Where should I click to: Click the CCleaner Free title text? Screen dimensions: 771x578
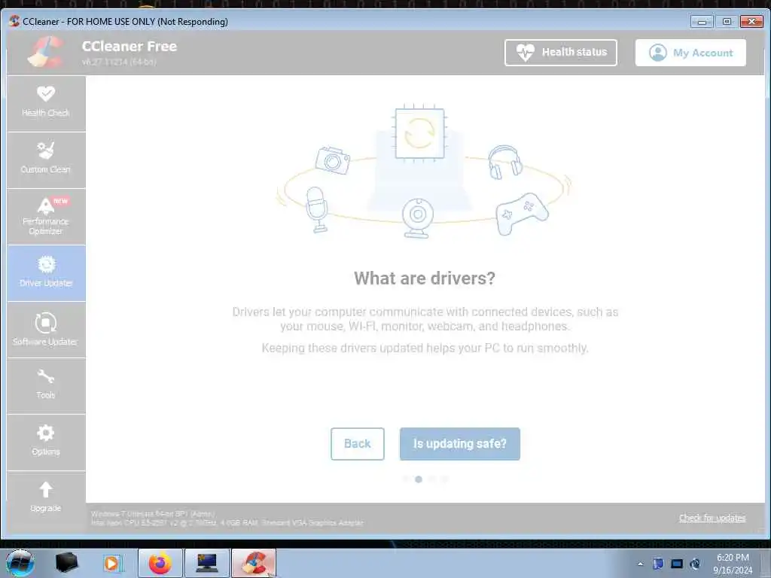130,46
